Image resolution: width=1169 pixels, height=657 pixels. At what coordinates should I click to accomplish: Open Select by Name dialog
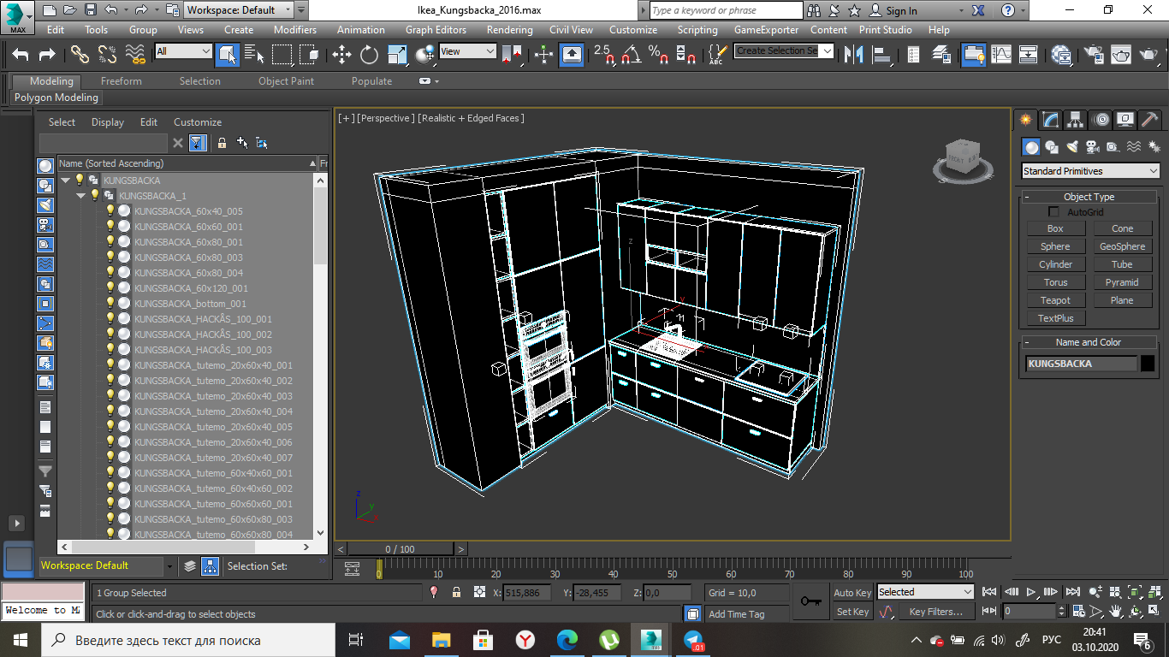coord(254,55)
